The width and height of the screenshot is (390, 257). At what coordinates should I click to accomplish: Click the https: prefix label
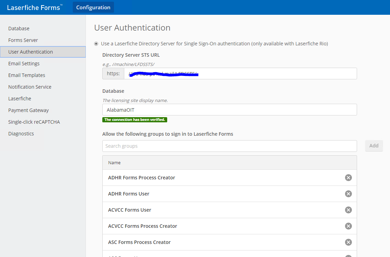click(113, 74)
